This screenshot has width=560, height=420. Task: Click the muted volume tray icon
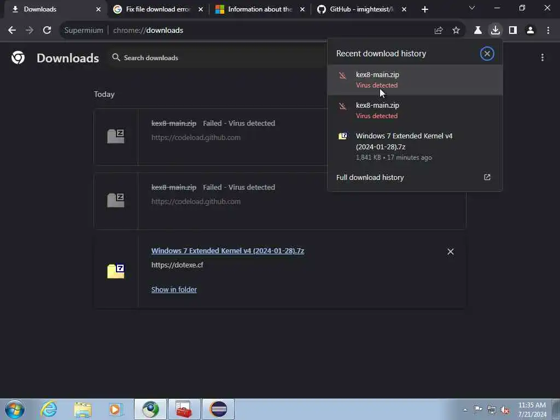coord(505,410)
